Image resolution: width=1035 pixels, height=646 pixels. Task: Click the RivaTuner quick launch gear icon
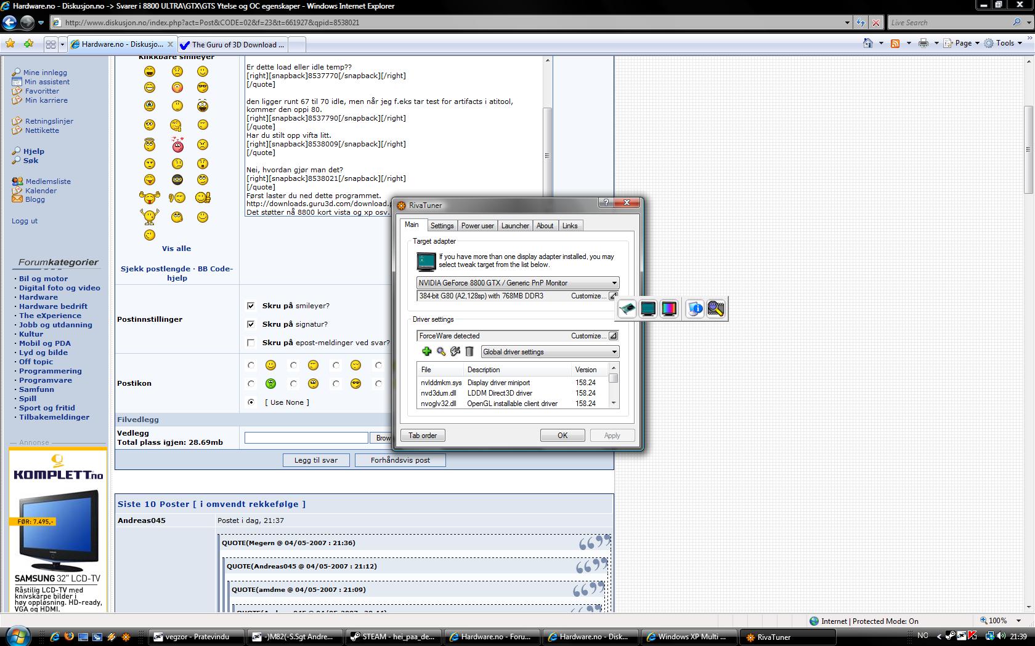coord(126,637)
